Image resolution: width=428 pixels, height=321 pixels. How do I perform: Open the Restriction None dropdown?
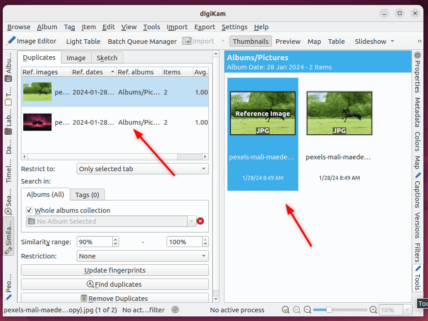143,256
